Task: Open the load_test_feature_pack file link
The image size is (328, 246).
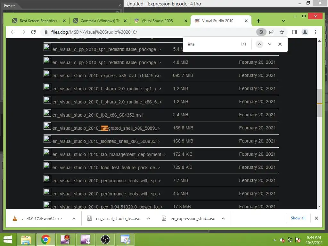Action: (x=106, y=168)
